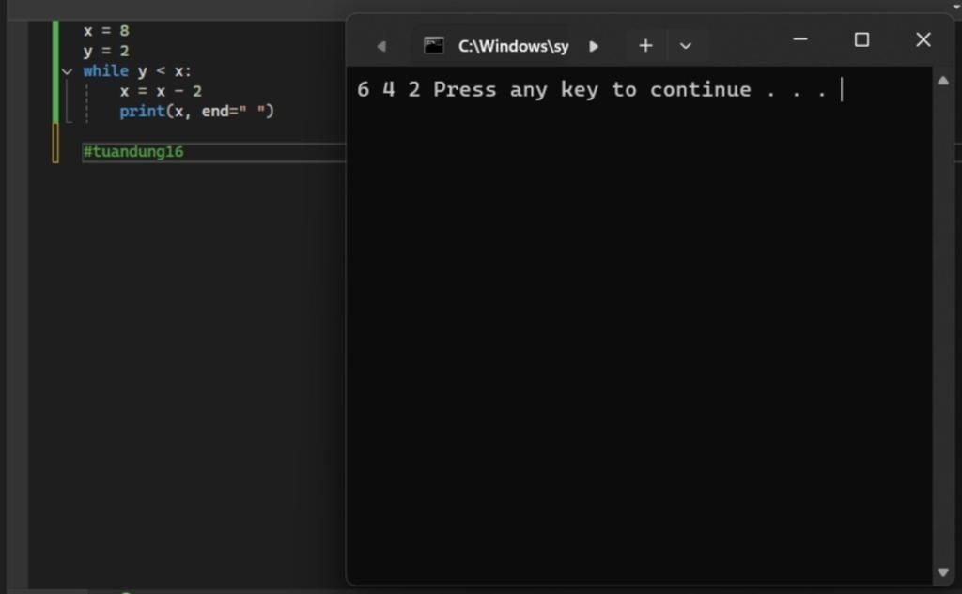Click the terminal scrollbar up arrow

coord(943,81)
